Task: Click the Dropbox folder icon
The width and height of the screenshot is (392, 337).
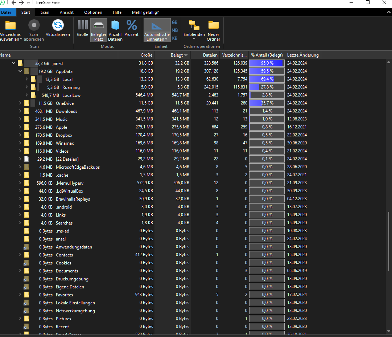Action: 26,135
